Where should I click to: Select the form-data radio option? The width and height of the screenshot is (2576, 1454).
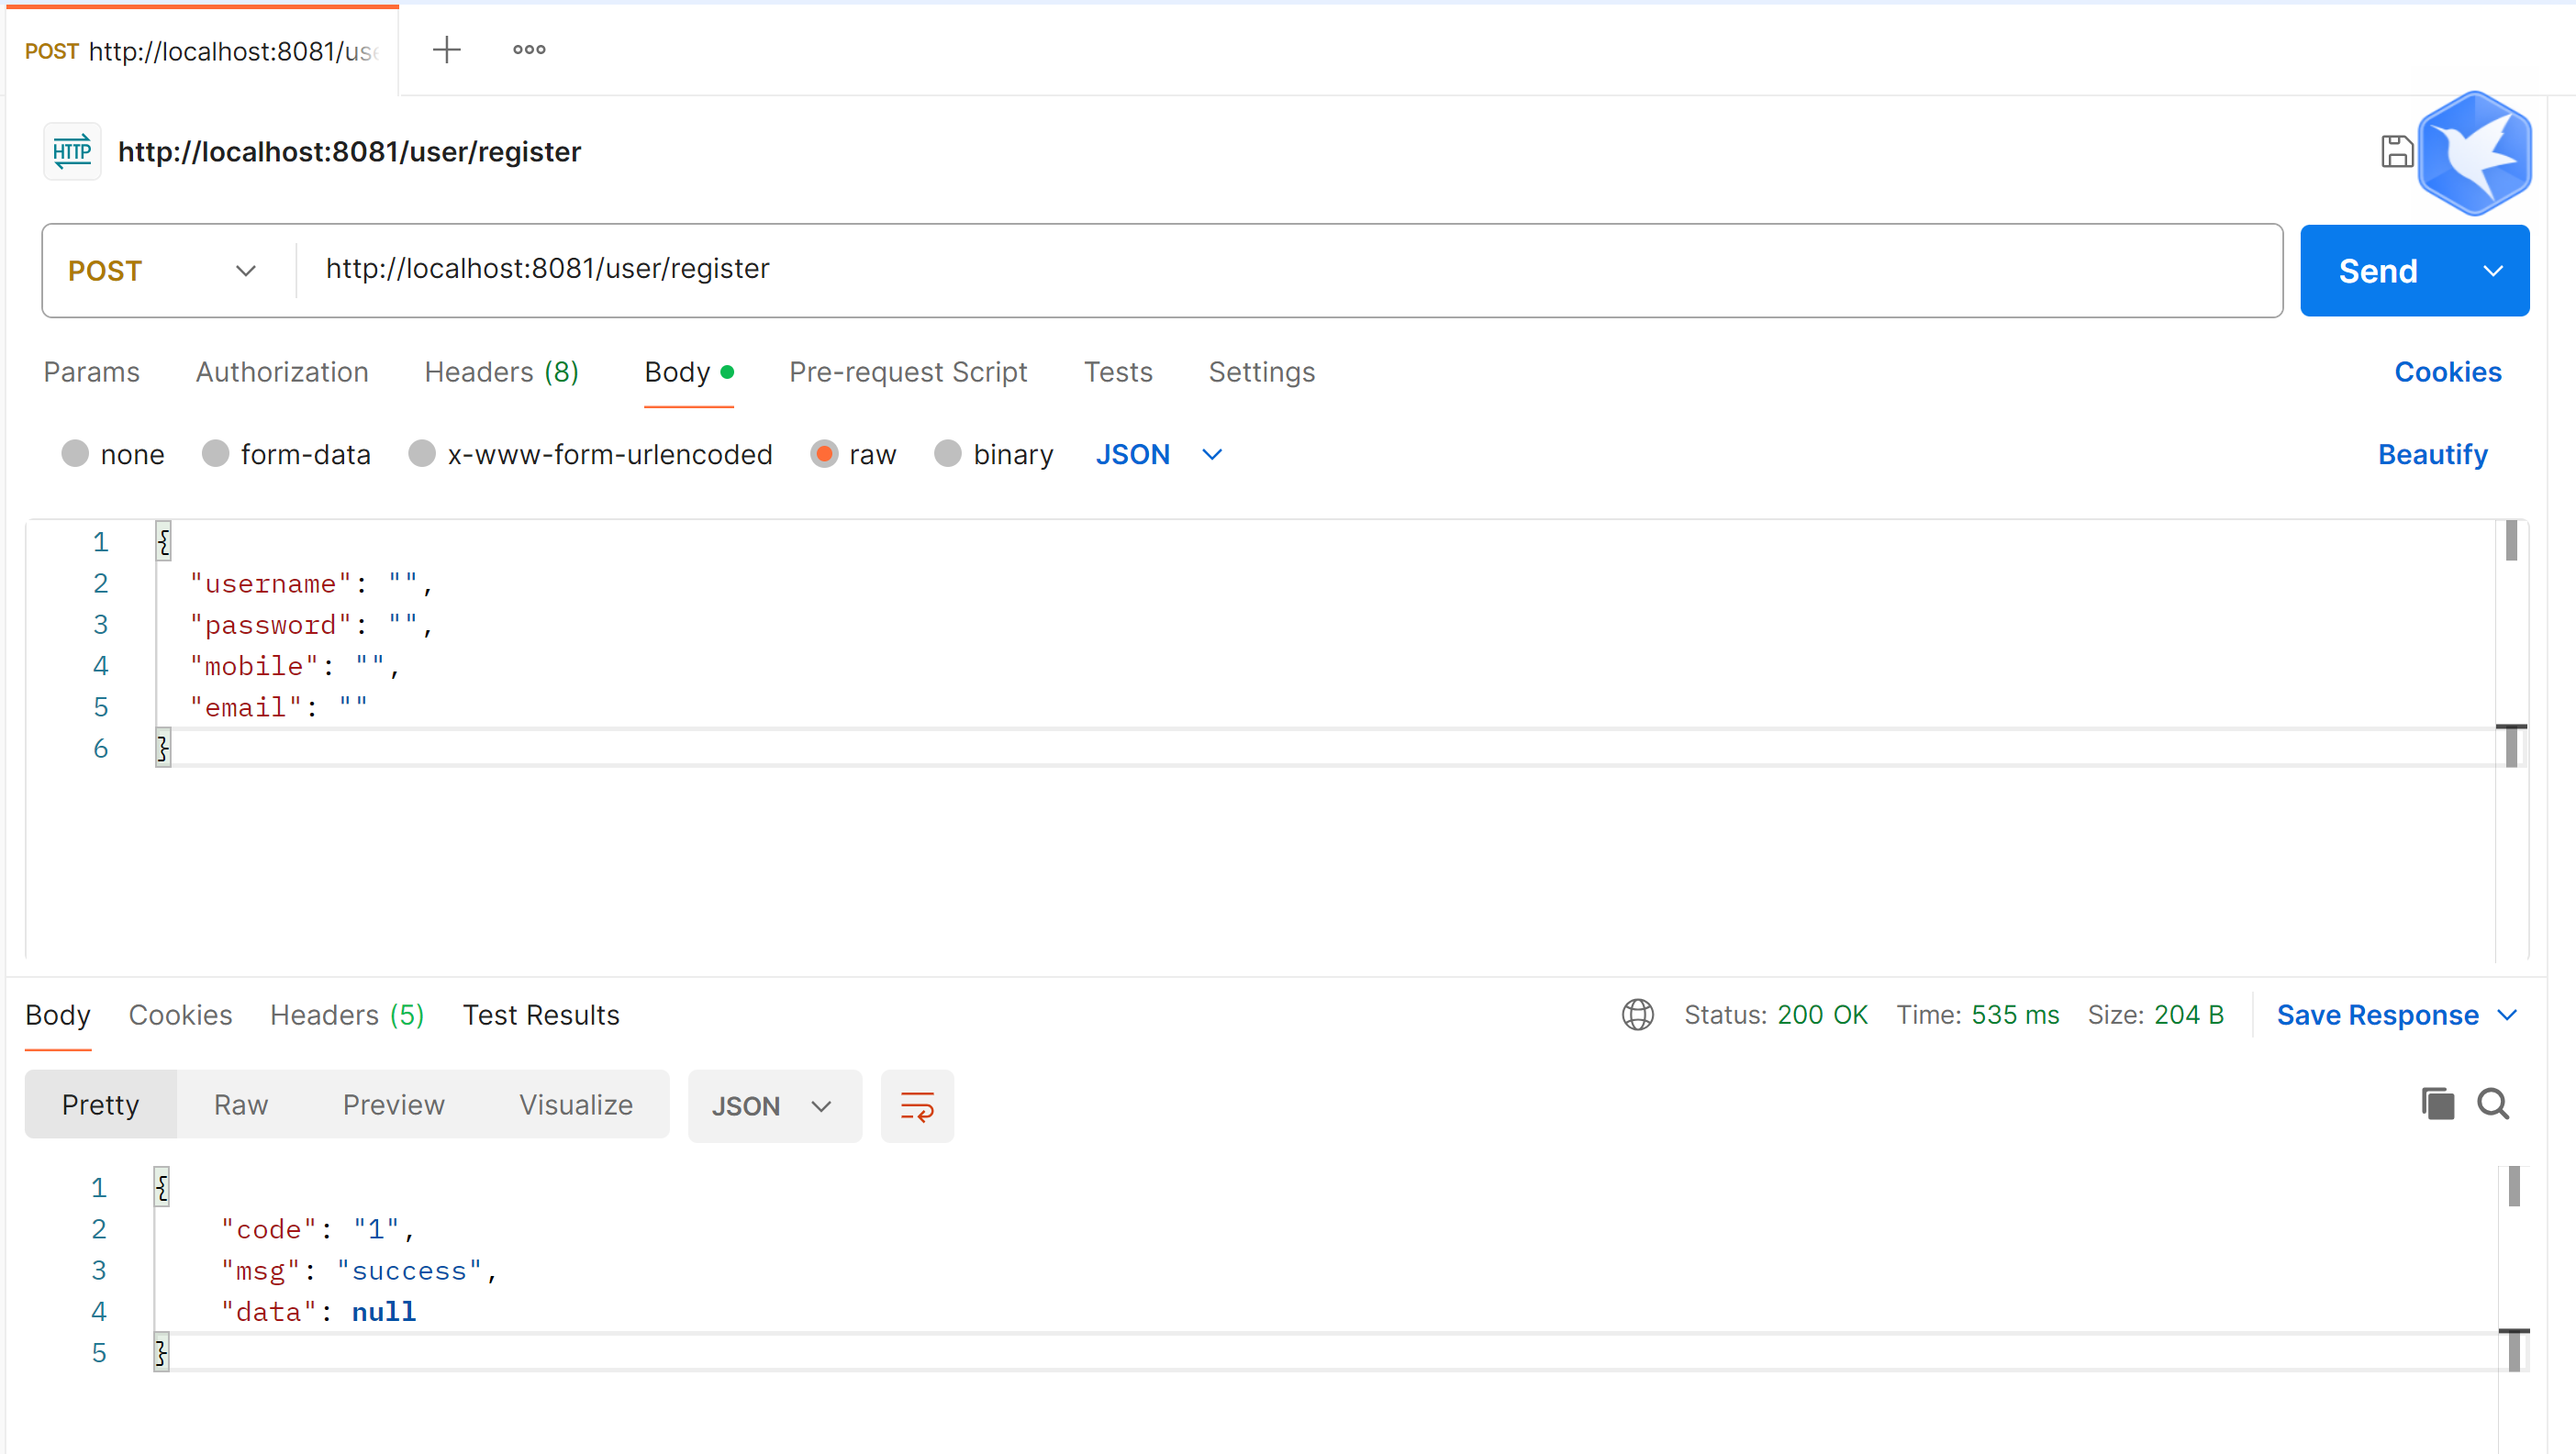click(215, 454)
